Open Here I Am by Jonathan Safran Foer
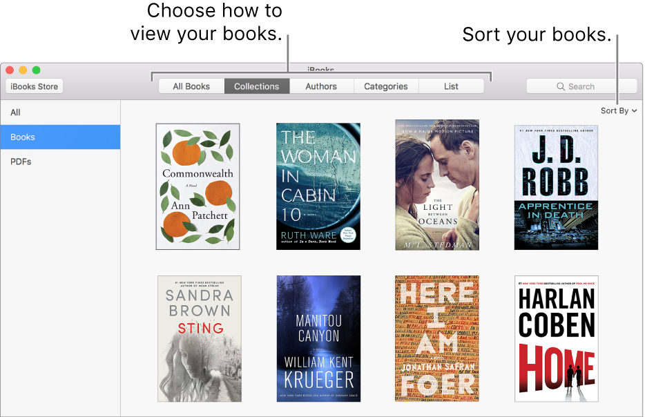 coord(437,338)
